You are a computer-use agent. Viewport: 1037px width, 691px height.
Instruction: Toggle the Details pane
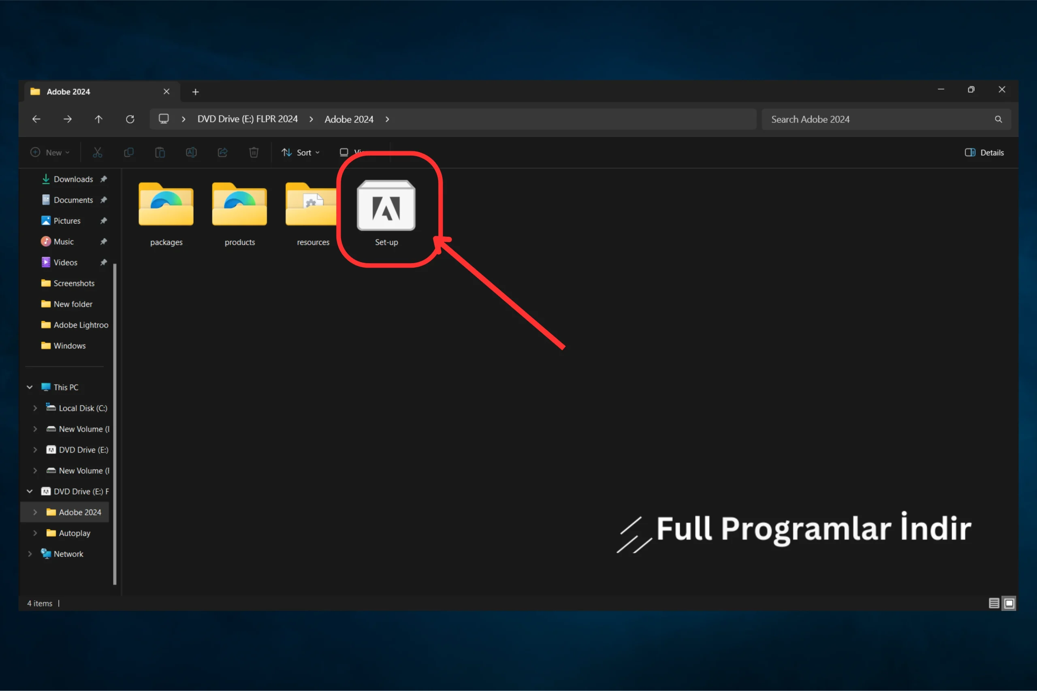(984, 153)
